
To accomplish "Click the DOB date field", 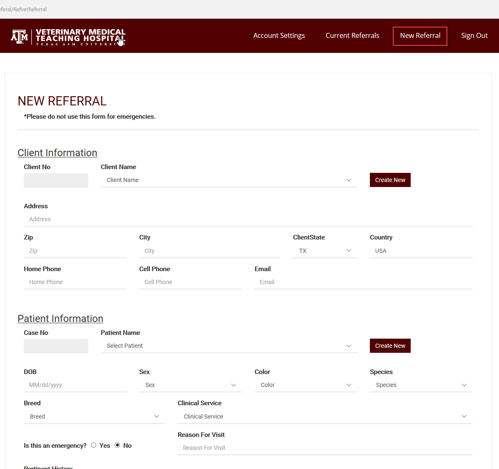I will [75, 385].
